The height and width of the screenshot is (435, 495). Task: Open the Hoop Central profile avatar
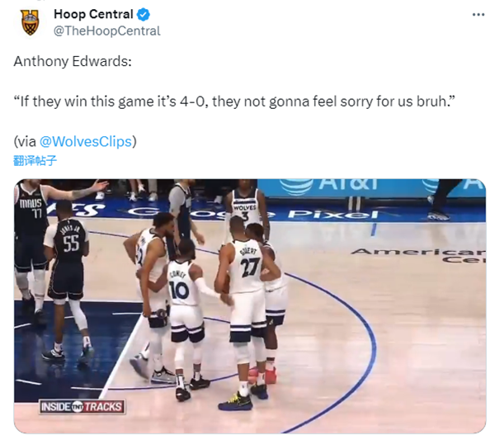(x=30, y=22)
